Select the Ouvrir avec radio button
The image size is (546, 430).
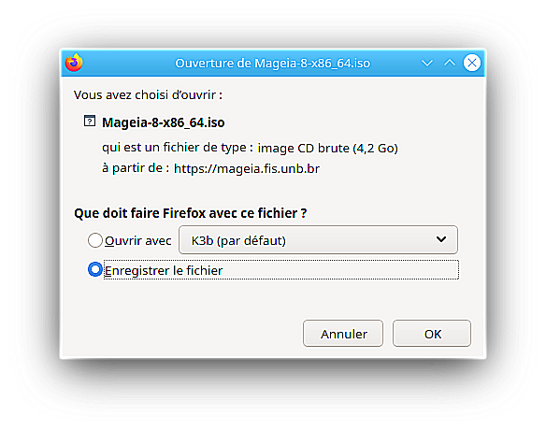[94, 240]
